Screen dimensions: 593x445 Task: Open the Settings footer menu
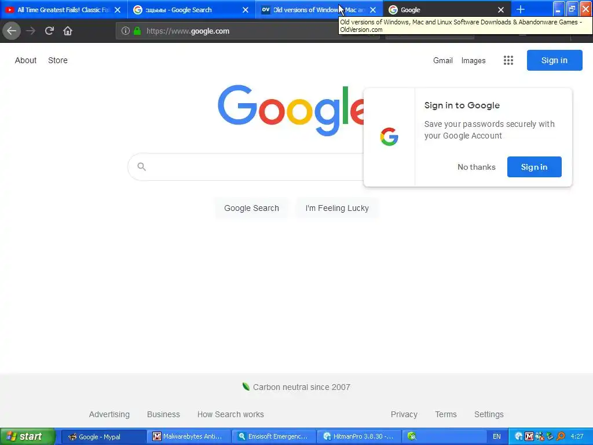pyautogui.click(x=489, y=414)
